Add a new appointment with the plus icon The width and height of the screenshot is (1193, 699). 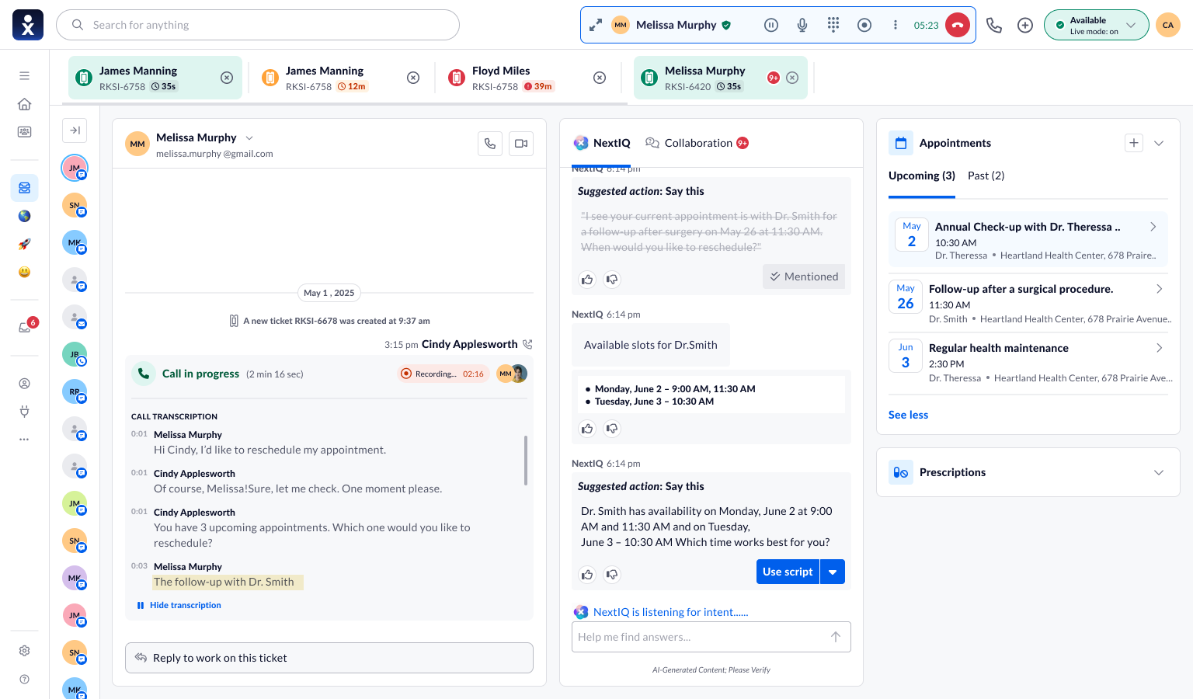pos(1134,143)
